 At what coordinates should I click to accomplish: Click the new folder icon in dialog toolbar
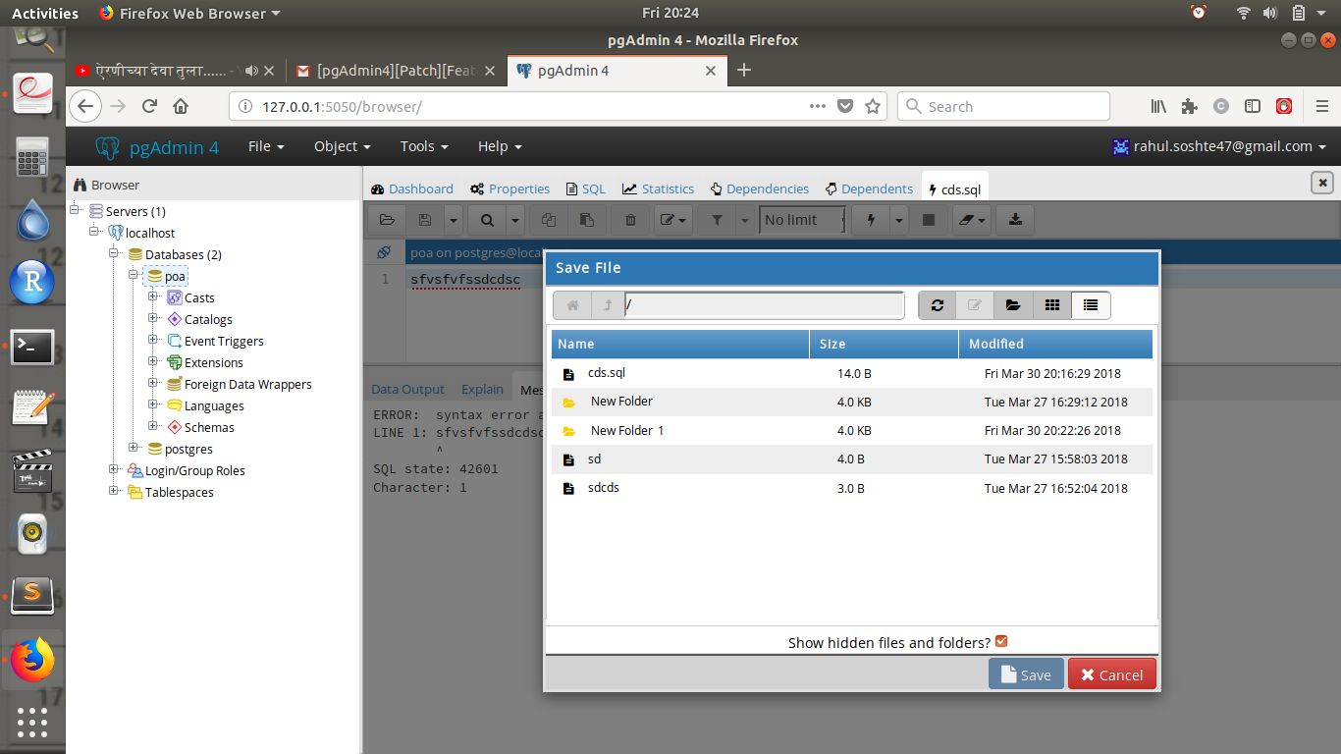point(1013,305)
